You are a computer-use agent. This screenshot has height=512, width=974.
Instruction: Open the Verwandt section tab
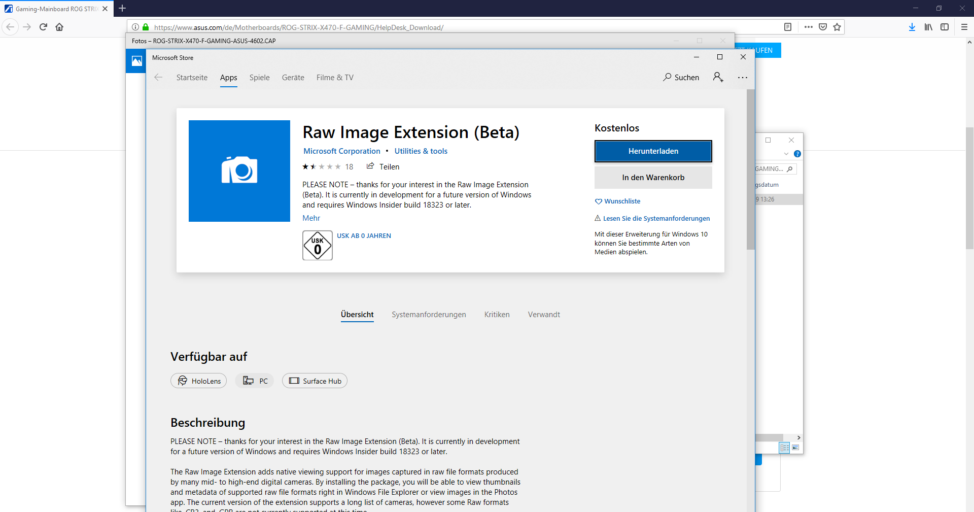544,315
